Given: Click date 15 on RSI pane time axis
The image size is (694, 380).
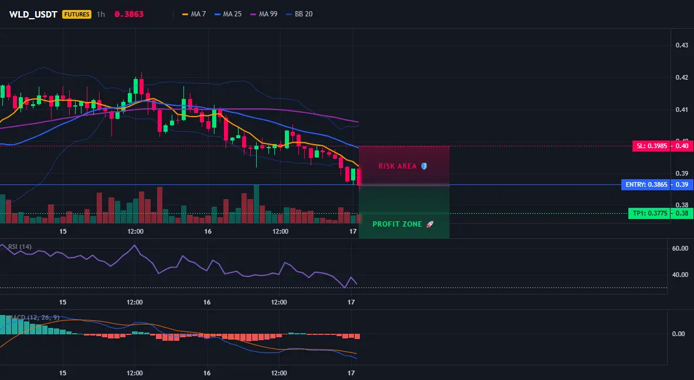Looking at the screenshot, I should pyautogui.click(x=62, y=303).
